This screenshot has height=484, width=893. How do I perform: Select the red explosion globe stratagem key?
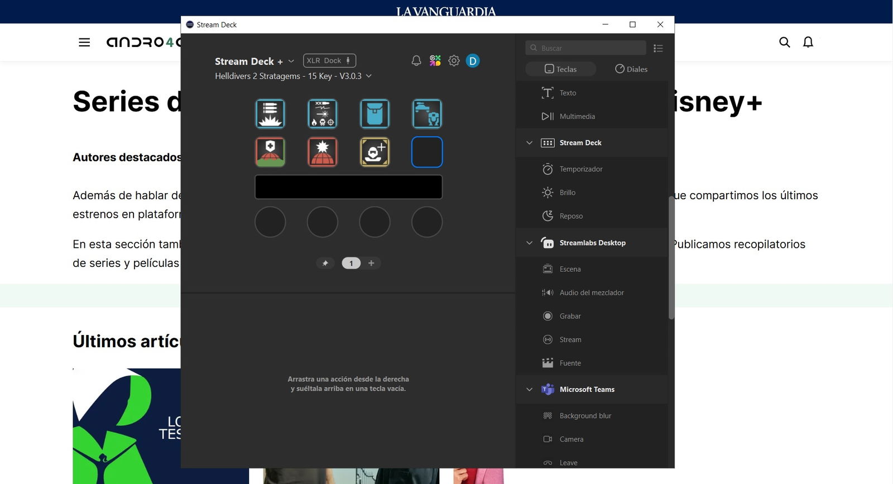[323, 152]
